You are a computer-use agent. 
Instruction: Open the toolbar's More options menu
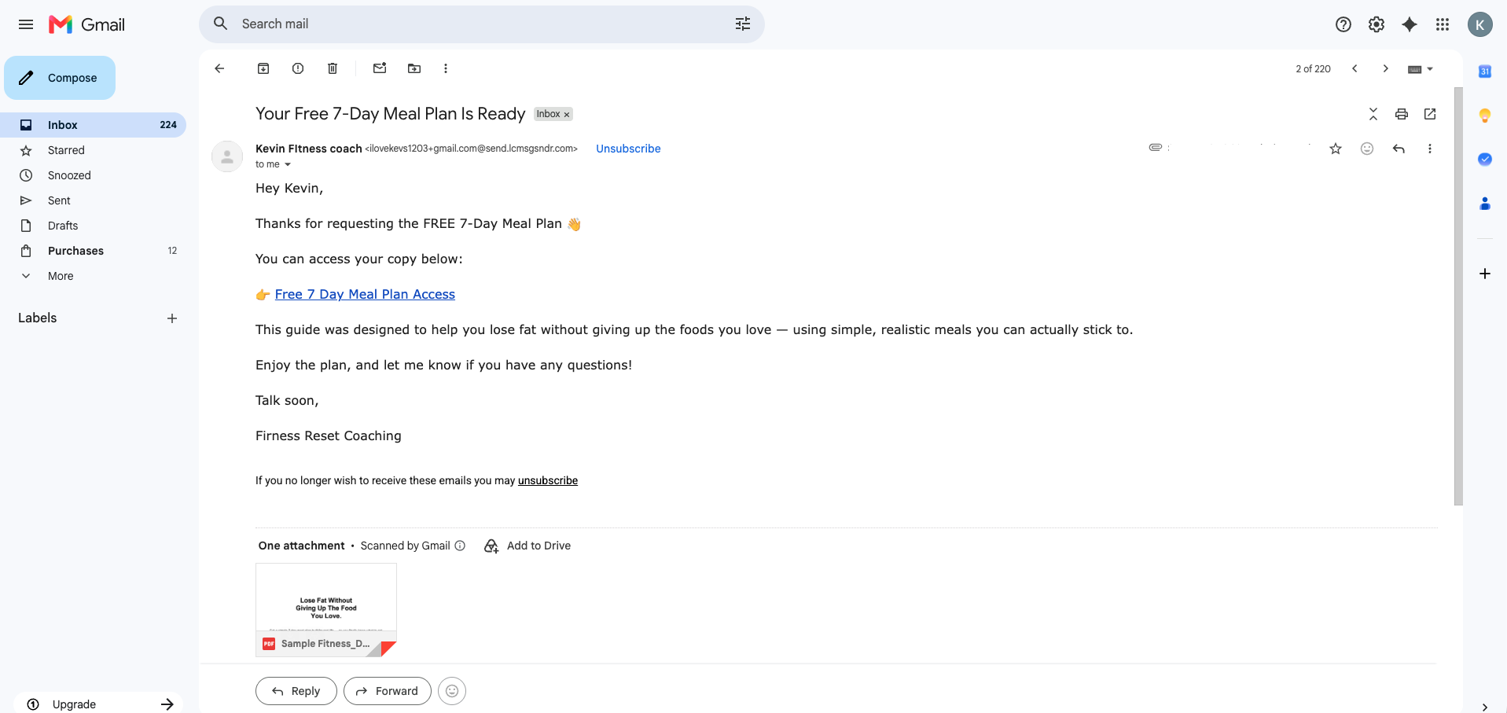[446, 68]
